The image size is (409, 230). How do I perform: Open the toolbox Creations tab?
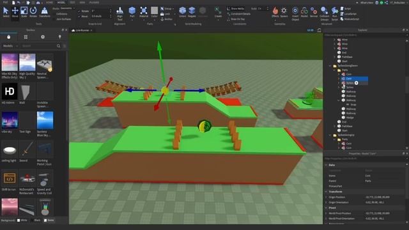coord(59,37)
